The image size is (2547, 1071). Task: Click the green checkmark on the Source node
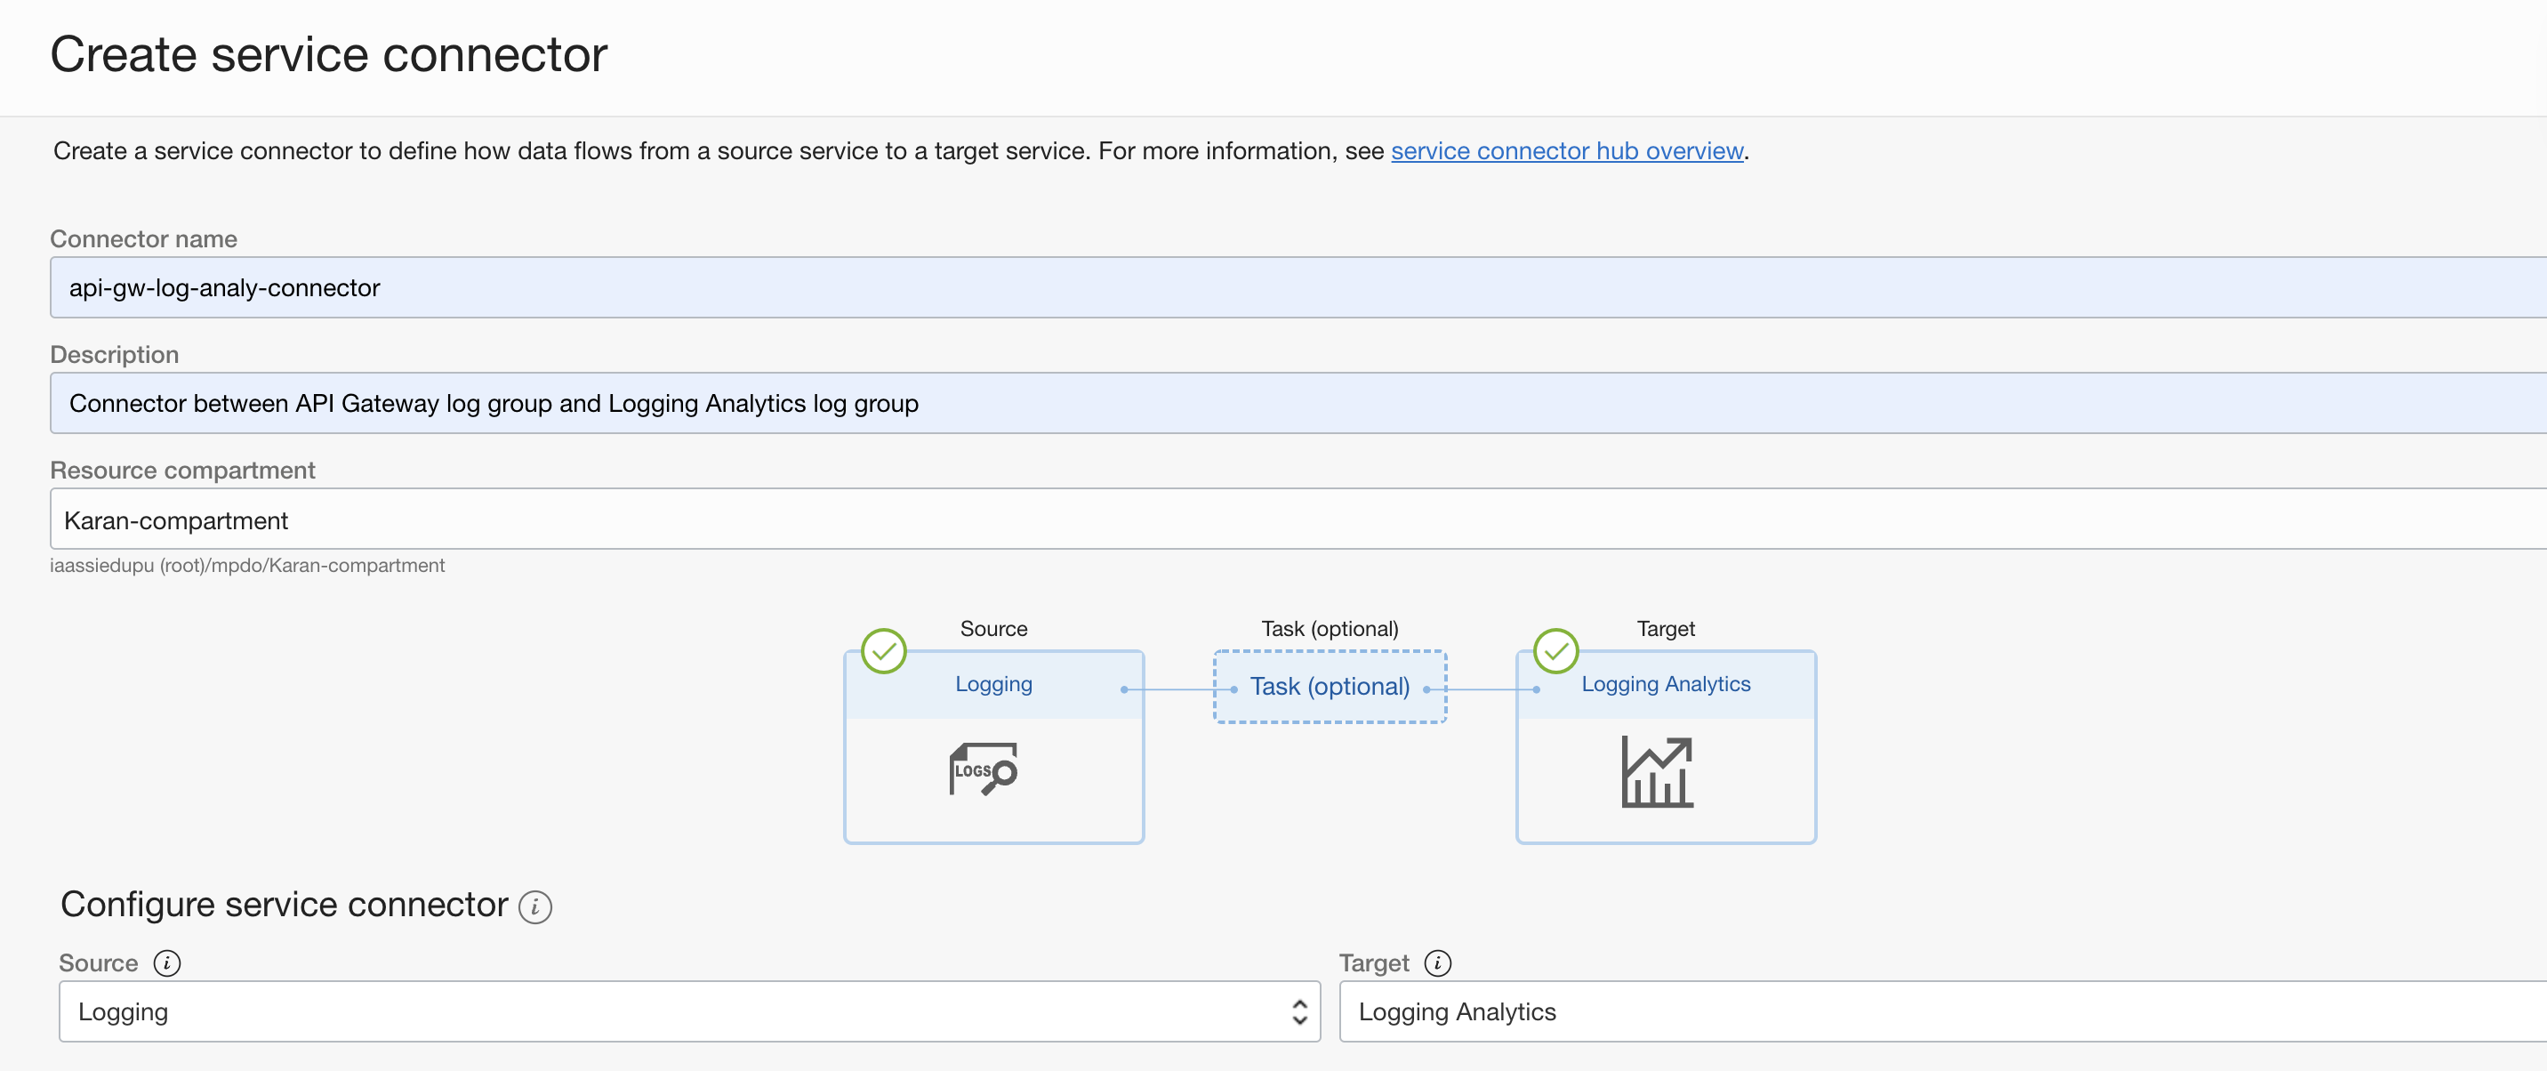[x=883, y=651]
